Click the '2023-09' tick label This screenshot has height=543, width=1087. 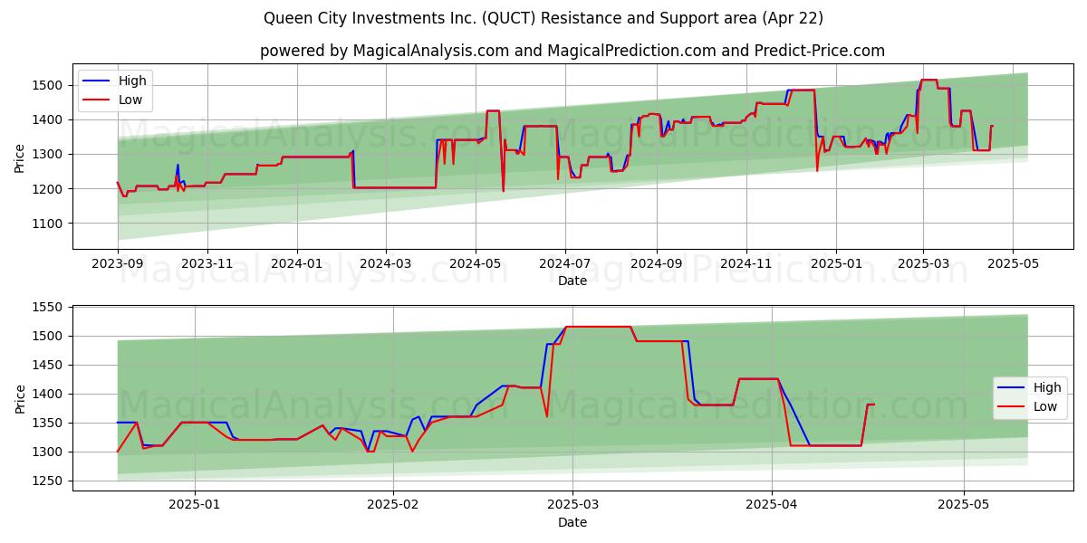coord(118,263)
